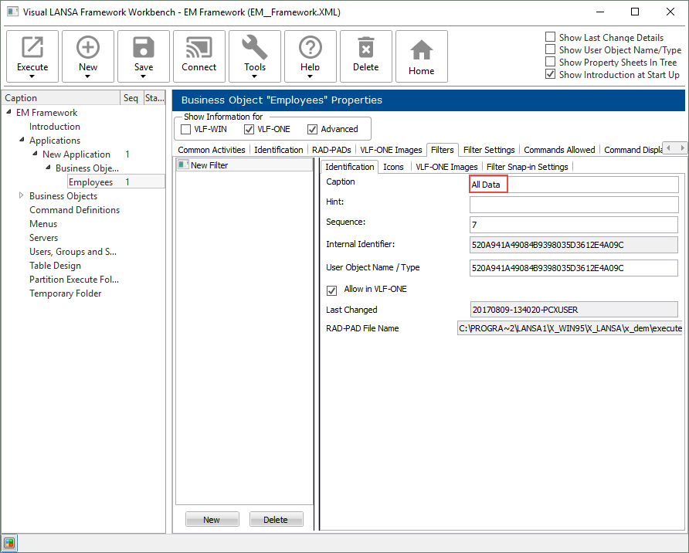Select Command Definitions in tree
This screenshot has width=689, height=553.
(74, 210)
